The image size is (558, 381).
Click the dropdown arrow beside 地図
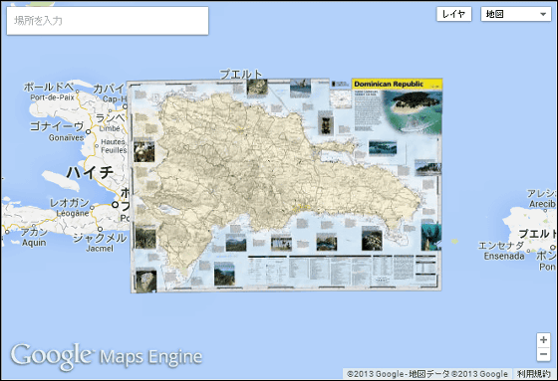[x=543, y=14]
